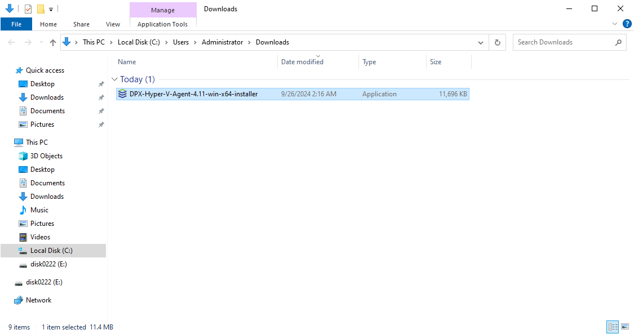The height and width of the screenshot is (334, 634).
Task: Click the Help question mark icon
Action: (627, 24)
